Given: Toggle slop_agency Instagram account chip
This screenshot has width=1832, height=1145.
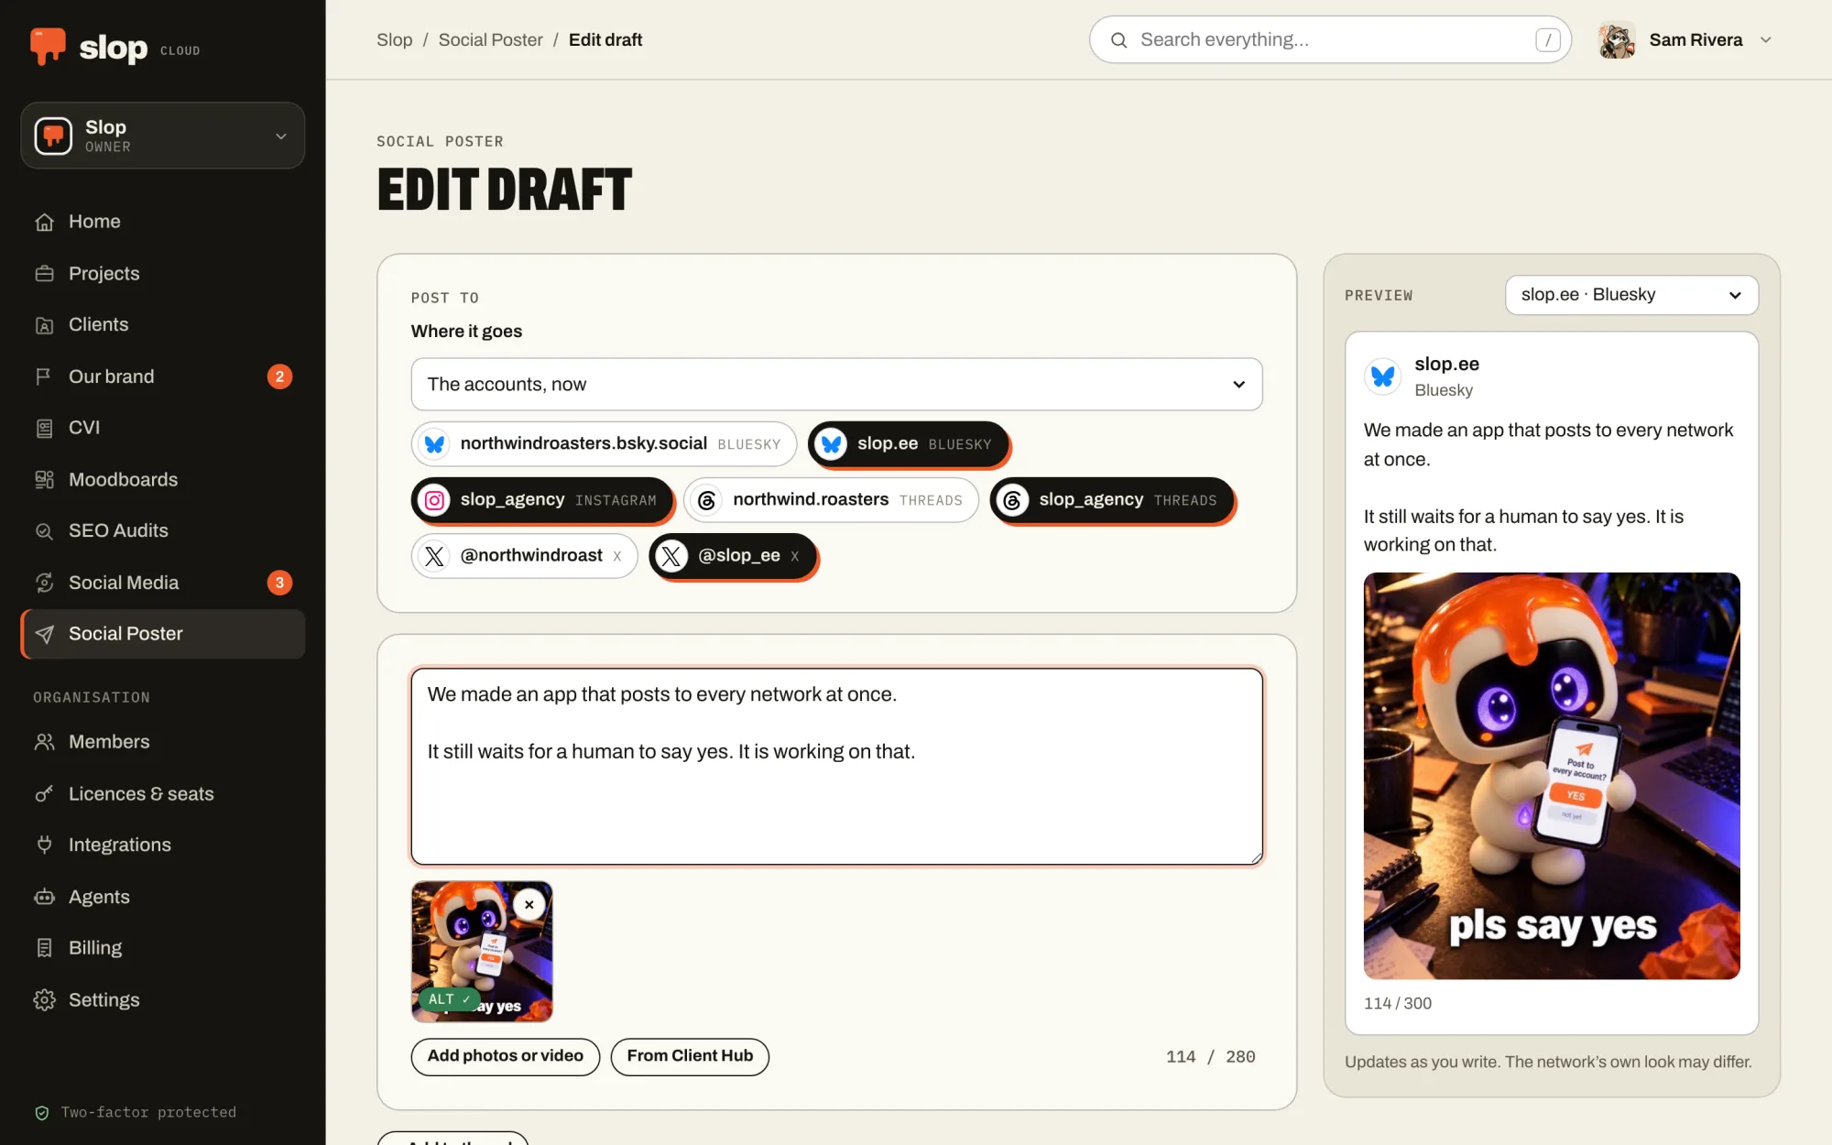Looking at the screenshot, I should 541,500.
